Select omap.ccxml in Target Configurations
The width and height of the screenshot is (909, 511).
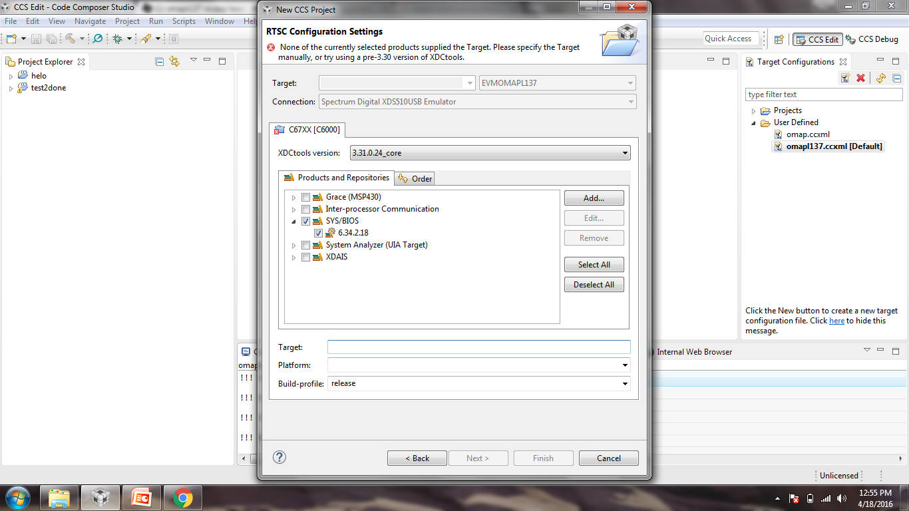pyautogui.click(x=808, y=134)
